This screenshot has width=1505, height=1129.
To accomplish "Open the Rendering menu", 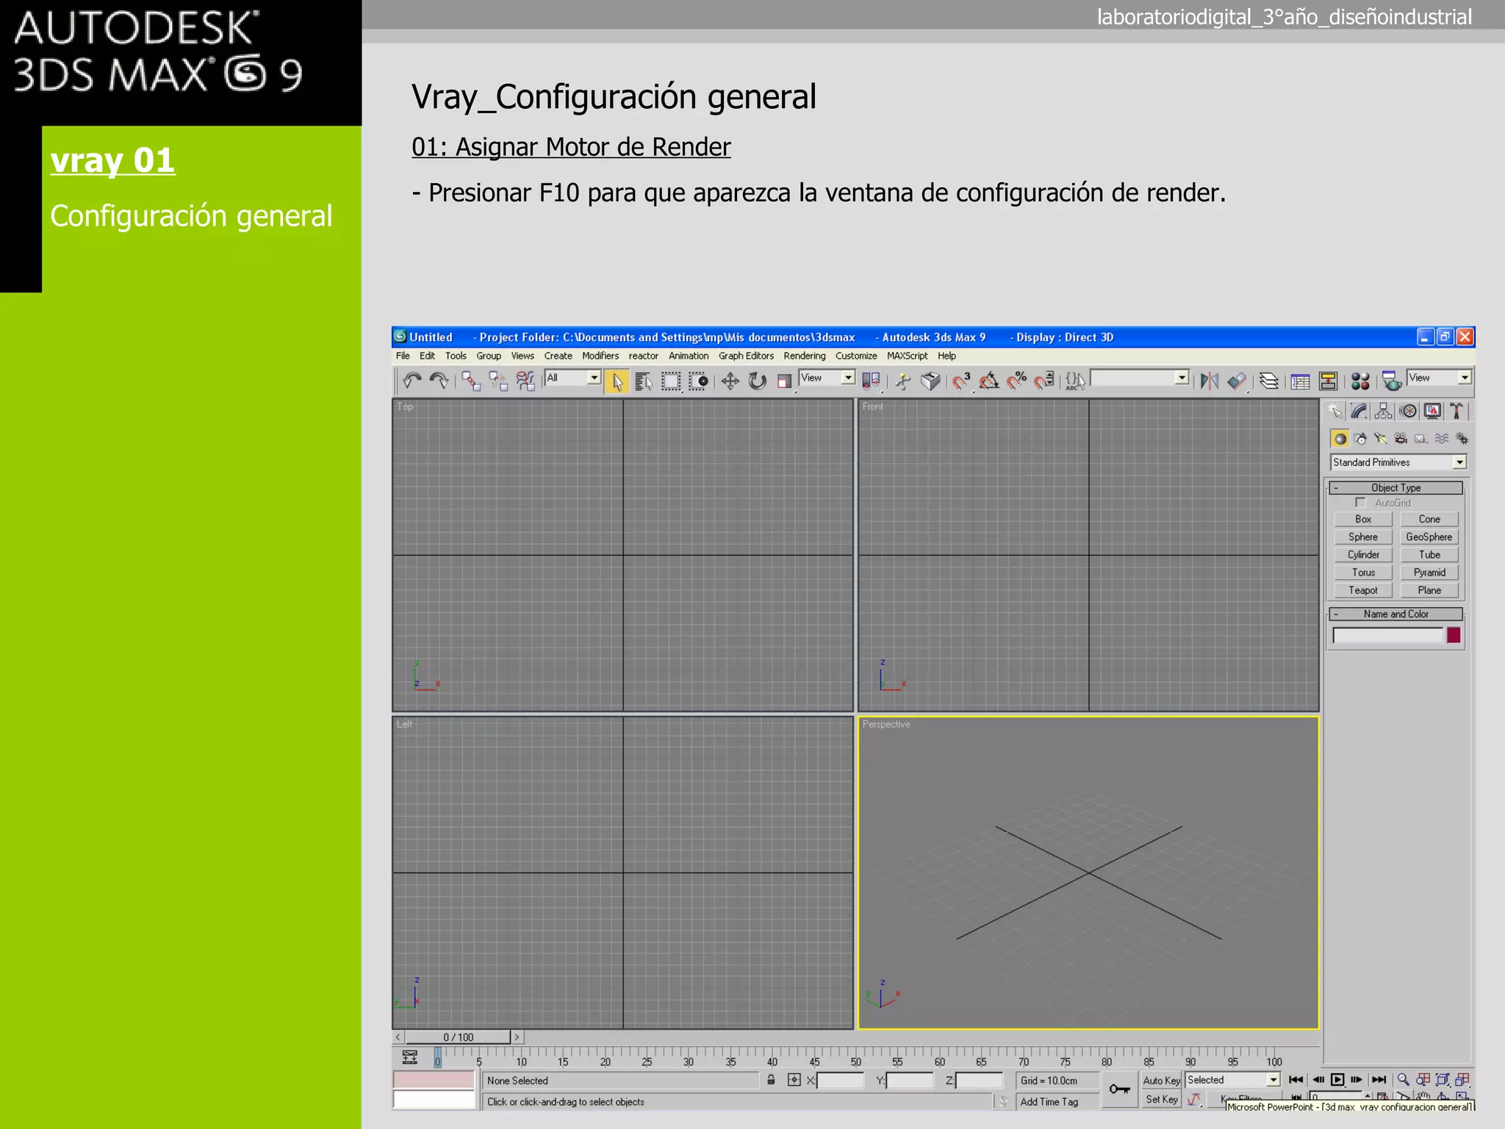I will [804, 356].
